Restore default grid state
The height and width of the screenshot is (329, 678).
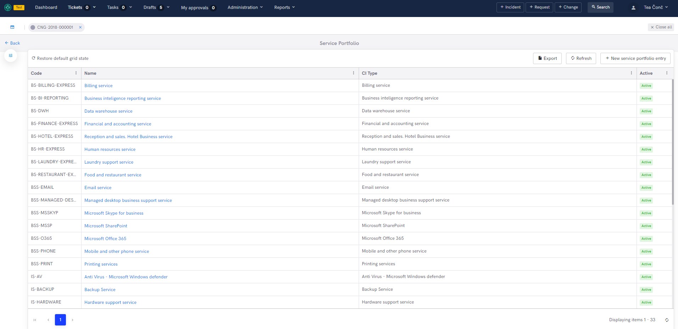coord(60,58)
